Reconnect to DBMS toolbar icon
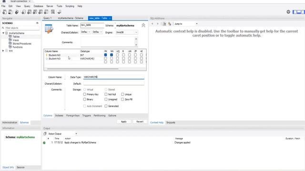This screenshot has width=305, height=171. (59, 12)
